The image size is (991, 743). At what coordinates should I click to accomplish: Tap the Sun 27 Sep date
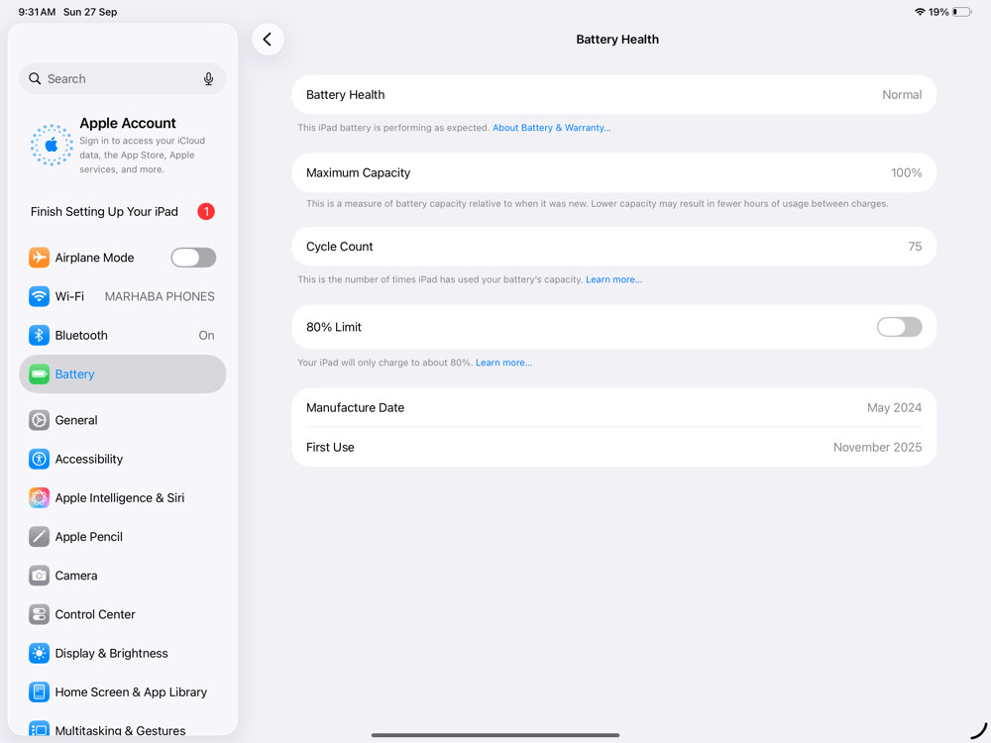pos(90,12)
